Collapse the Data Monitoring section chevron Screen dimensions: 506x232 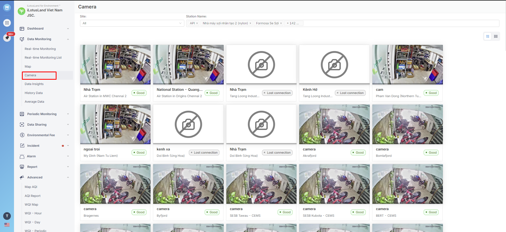tap(68, 39)
